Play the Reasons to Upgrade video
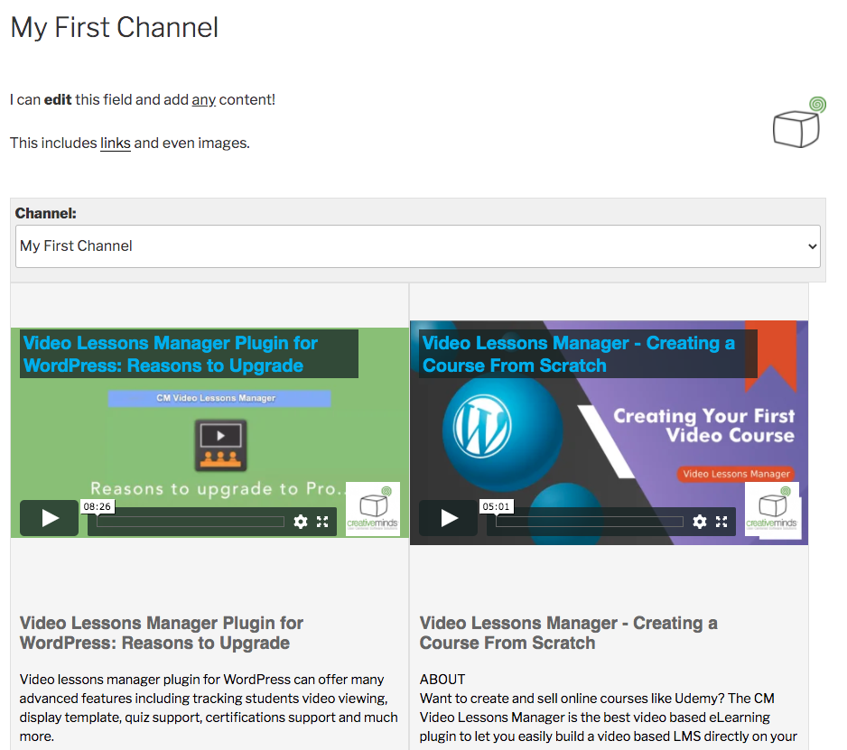847x750 pixels. pos(49,518)
